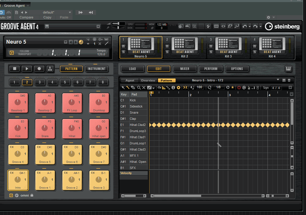306x215 pixels.
Task: Click the Undo arrow in Groove Agent header
Action: click(244, 26)
